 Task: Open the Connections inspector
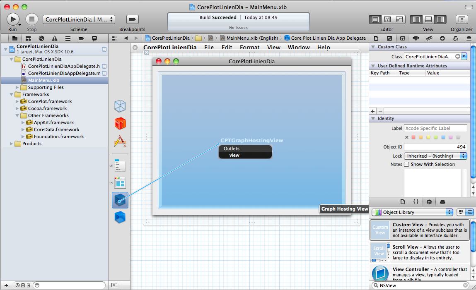442,38
